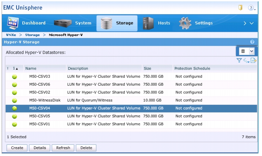Click the Dashboard monitor icon
Image resolution: width=262 pixels, height=156 pixels.
click(13, 23)
